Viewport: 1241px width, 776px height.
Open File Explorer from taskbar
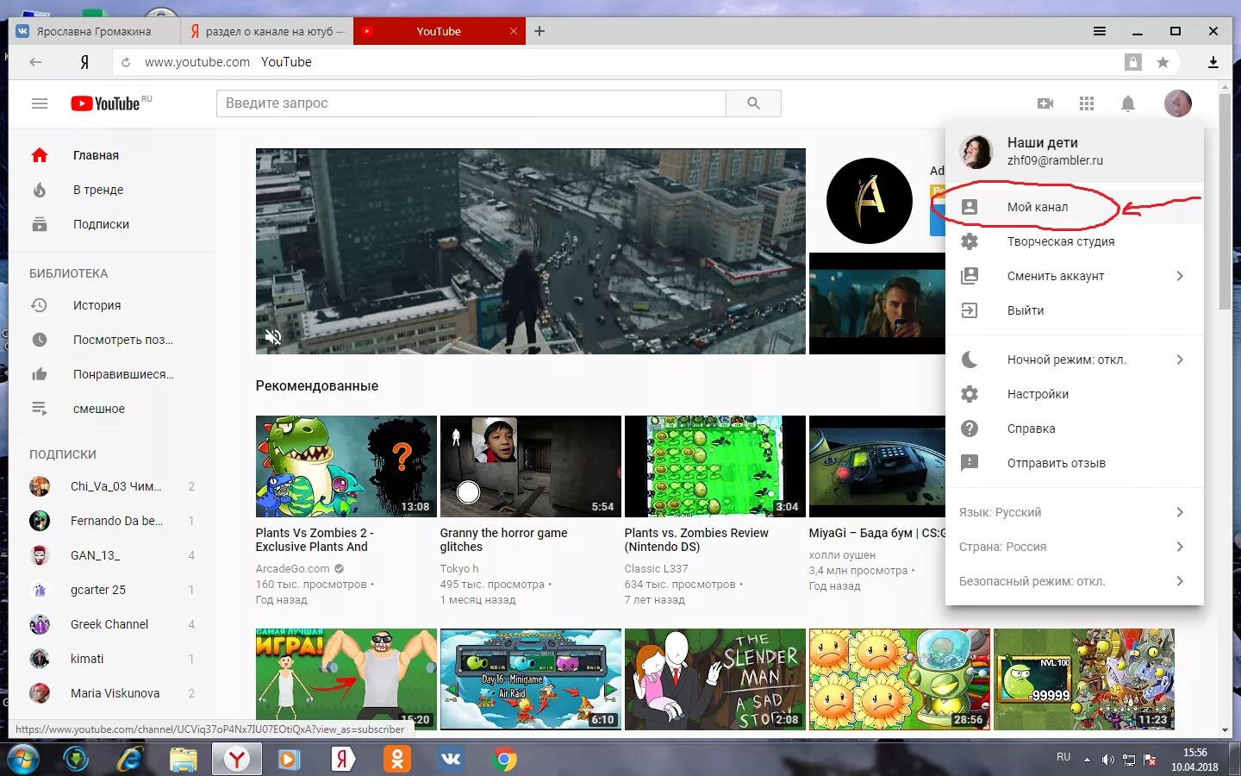click(x=184, y=760)
